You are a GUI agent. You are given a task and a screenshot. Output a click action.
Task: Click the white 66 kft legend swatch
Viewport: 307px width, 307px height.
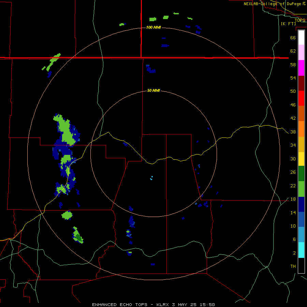click(x=301, y=38)
